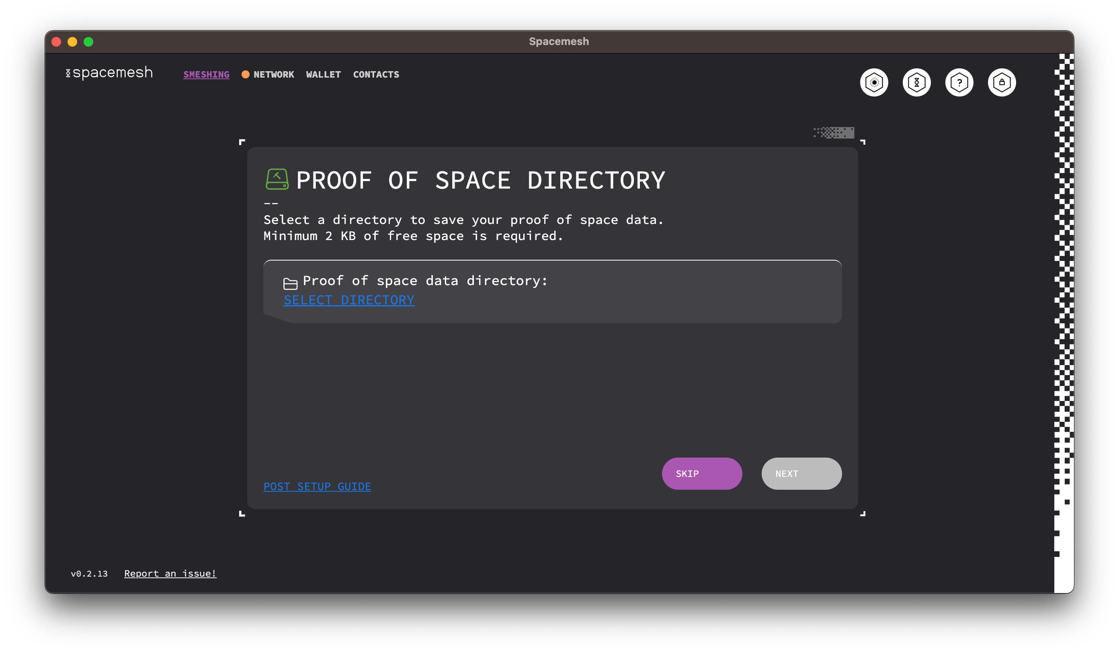Open the Network tab
The height and width of the screenshot is (653, 1119).
[x=274, y=75]
